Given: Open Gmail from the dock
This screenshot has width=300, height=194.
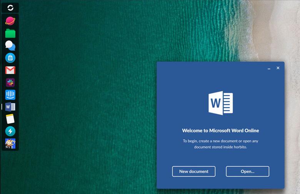Looking at the screenshot, I should coord(10,70).
